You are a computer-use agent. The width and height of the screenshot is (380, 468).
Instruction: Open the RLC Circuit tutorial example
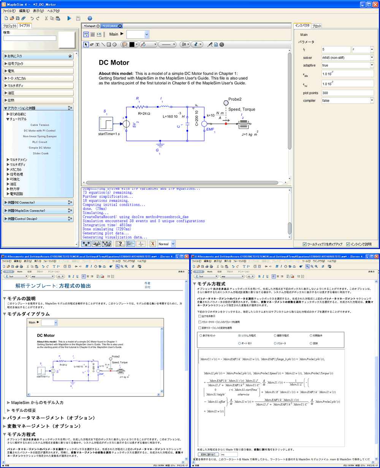coord(40,142)
